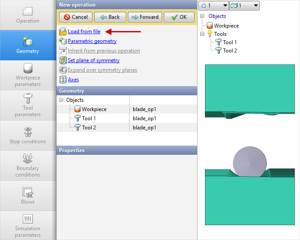
Task: Click the Load from file link
Action: coord(84,31)
